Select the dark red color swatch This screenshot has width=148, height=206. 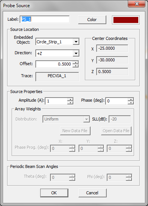click(126, 20)
